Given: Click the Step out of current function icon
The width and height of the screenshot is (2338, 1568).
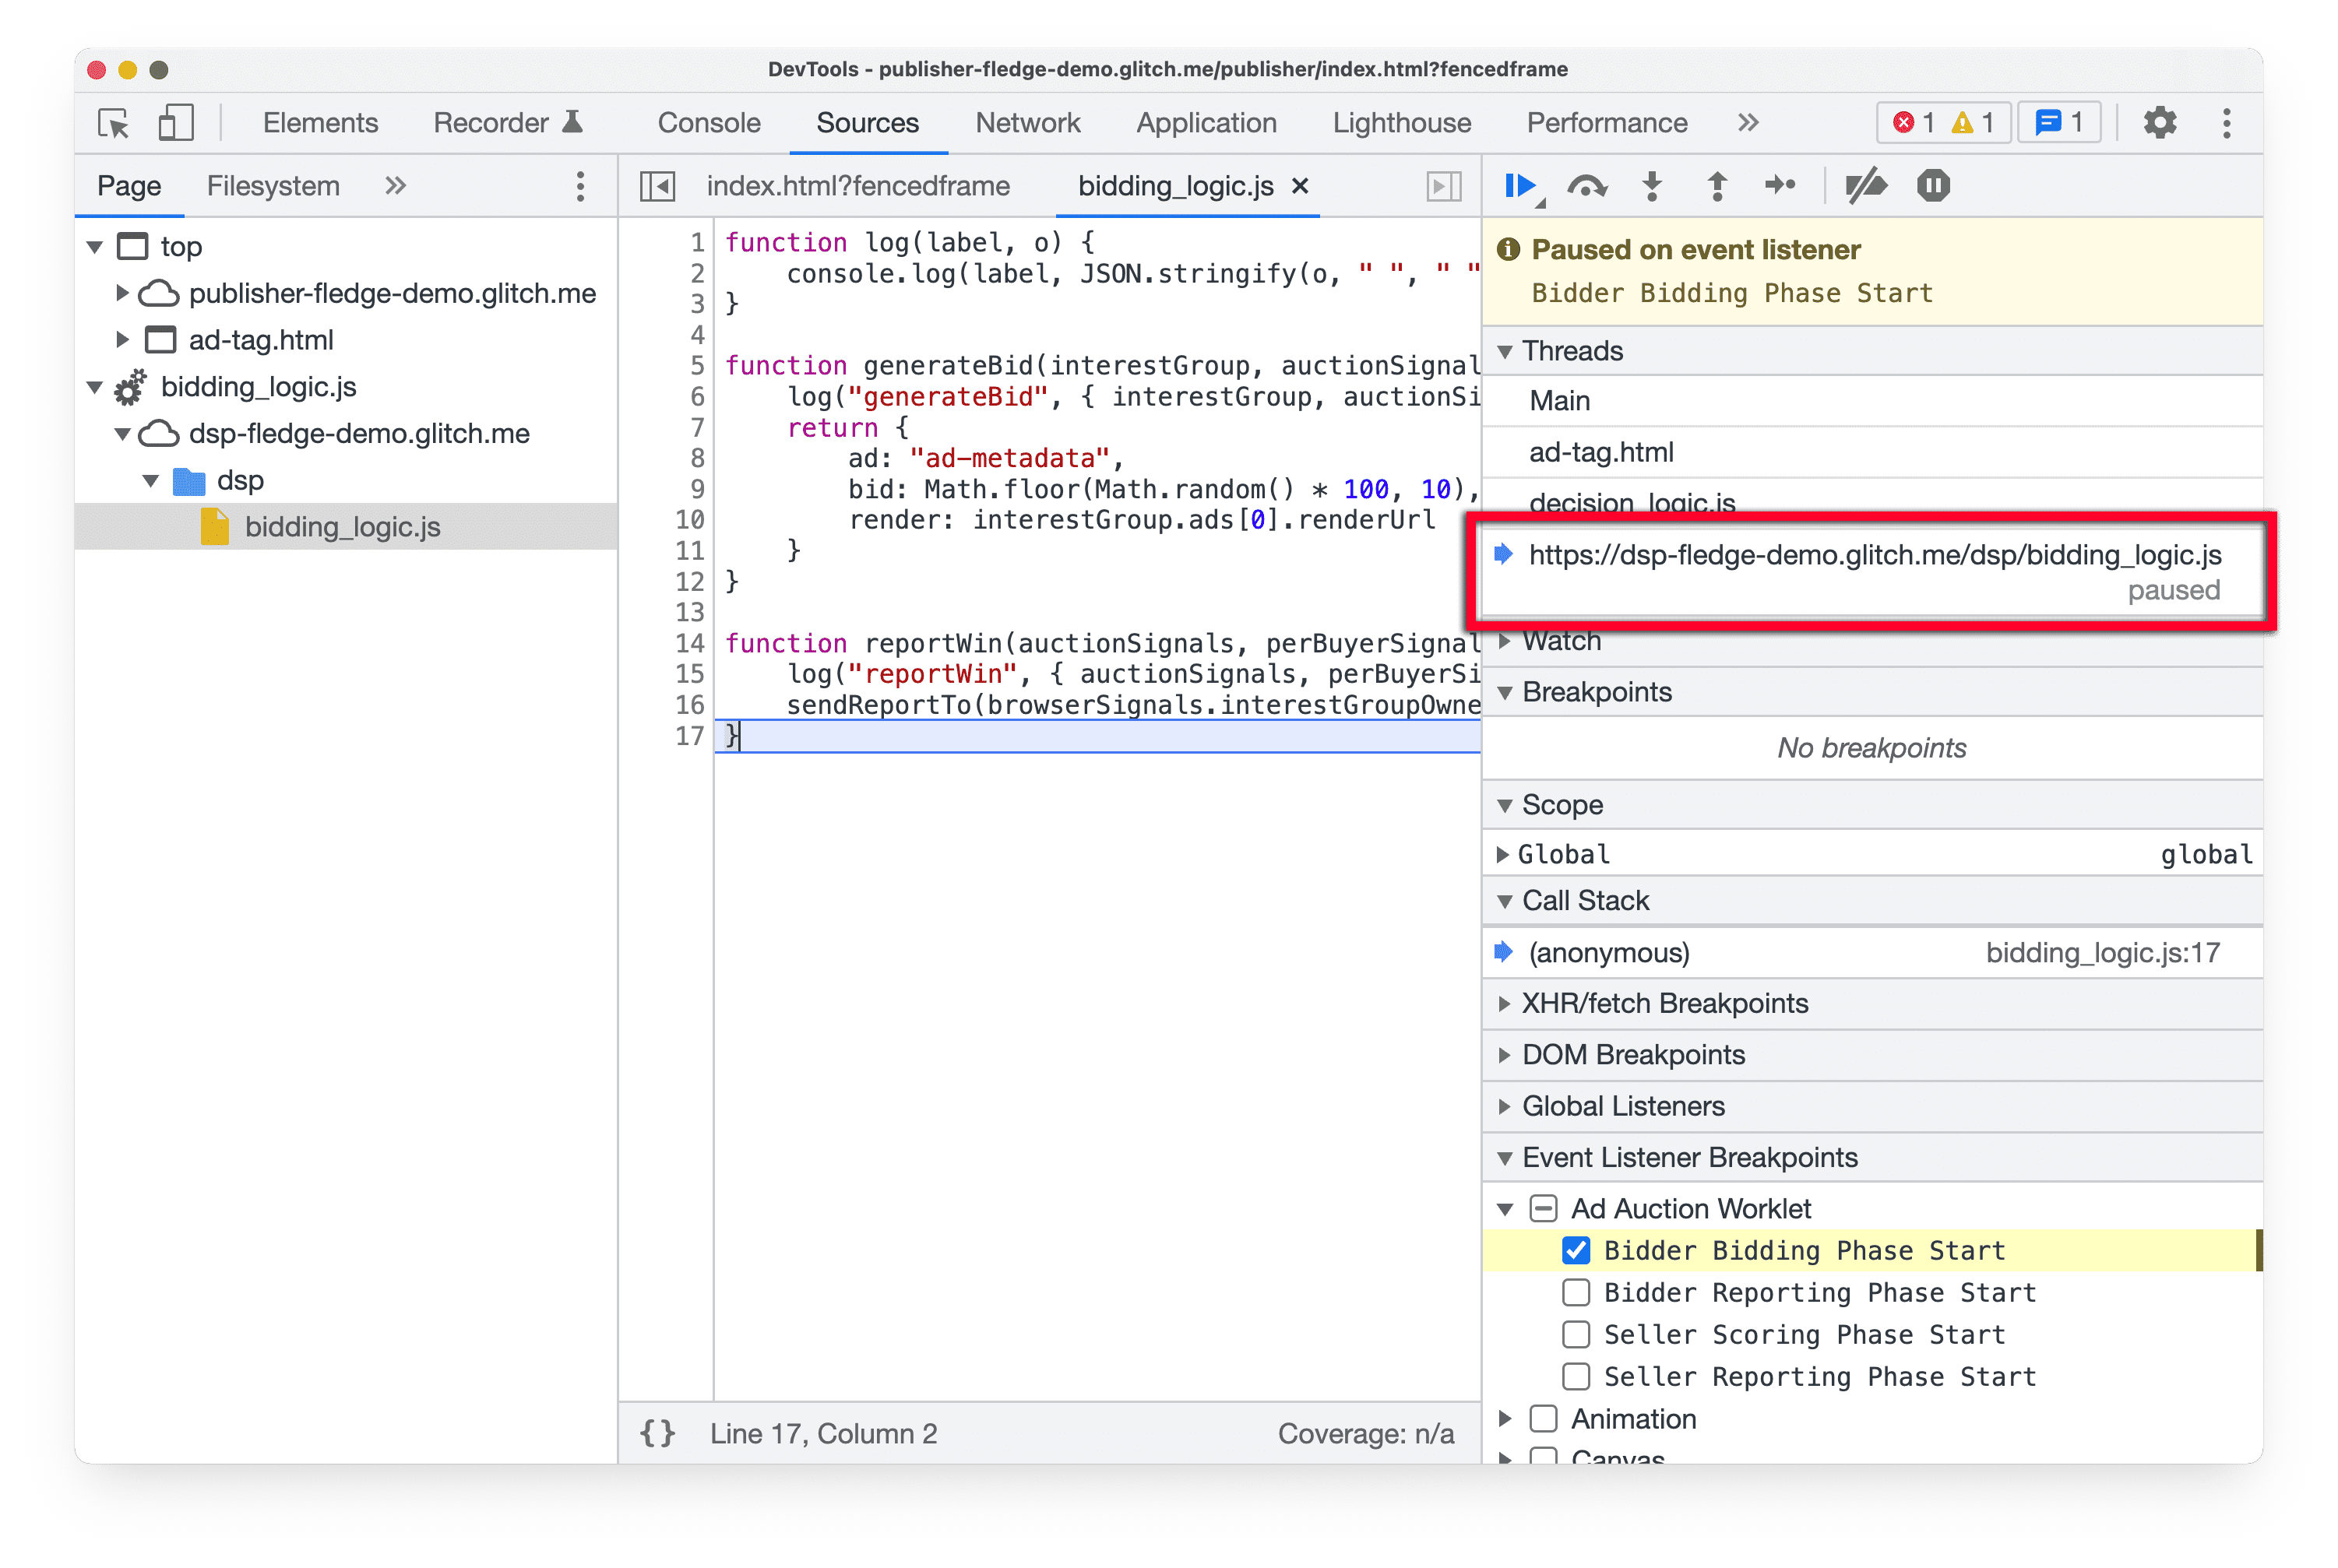Looking at the screenshot, I should click(x=1717, y=188).
